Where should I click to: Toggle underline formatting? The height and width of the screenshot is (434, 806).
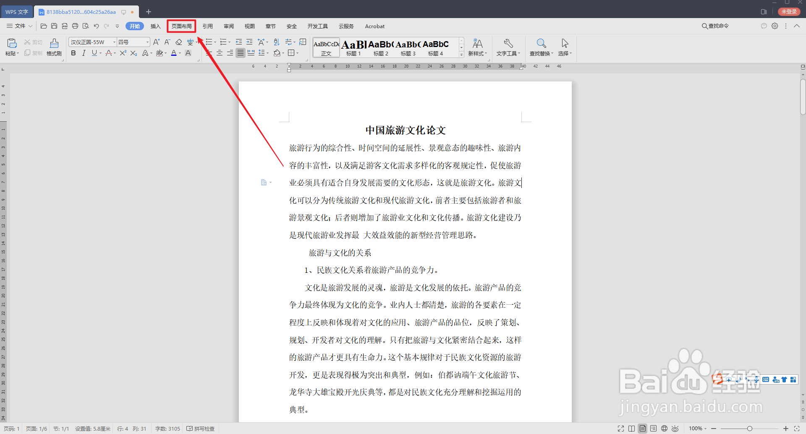tap(94, 53)
